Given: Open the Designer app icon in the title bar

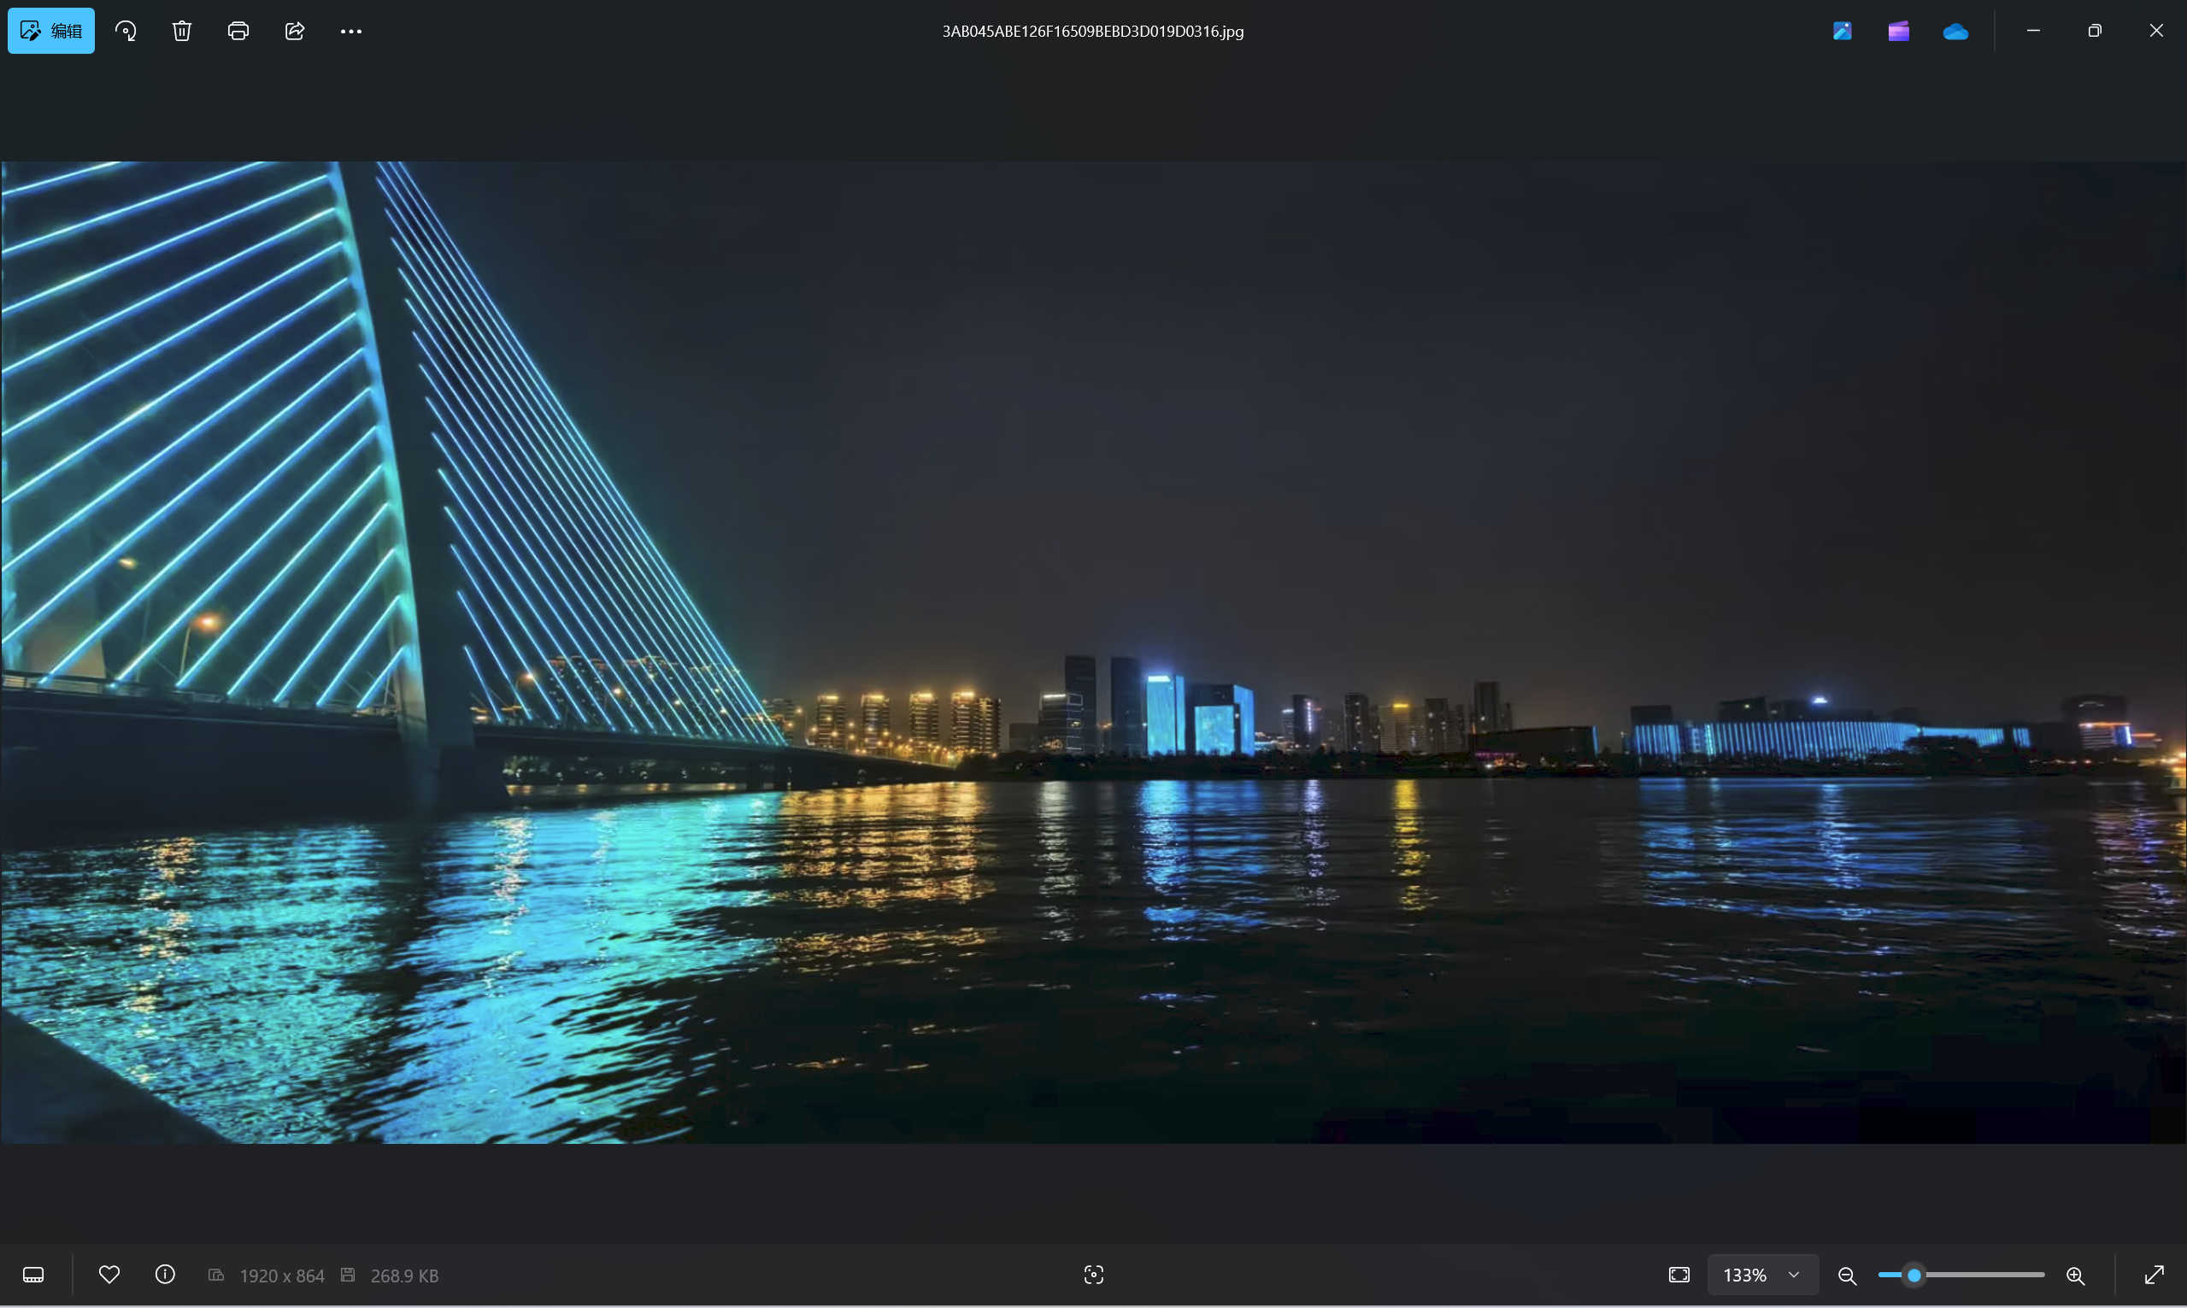Looking at the screenshot, I should point(1843,31).
